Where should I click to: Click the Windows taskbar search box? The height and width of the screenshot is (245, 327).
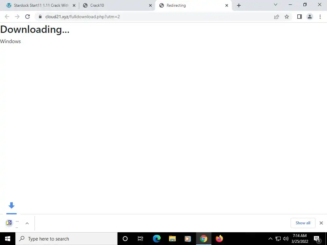point(66,239)
